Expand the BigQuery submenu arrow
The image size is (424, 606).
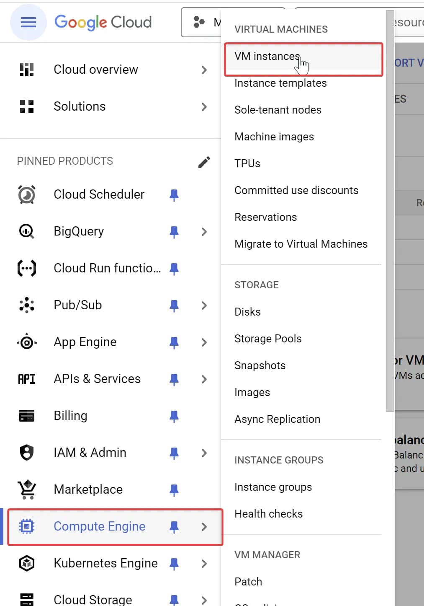coord(204,231)
